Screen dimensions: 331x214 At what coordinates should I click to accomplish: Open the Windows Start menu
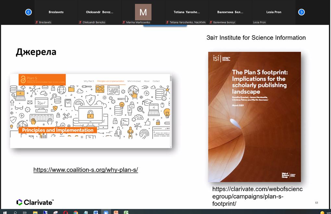pyautogui.click(x=5, y=212)
